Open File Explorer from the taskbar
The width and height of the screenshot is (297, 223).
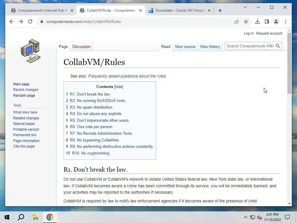(x=35, y=217)
